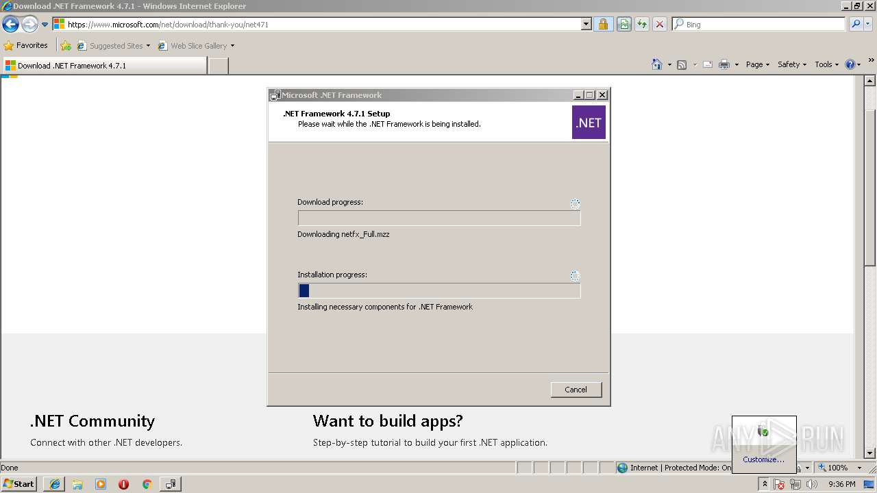
Task: Open search provider dropdown arrow
Action: pyautogui.click(x=867, y=25)
